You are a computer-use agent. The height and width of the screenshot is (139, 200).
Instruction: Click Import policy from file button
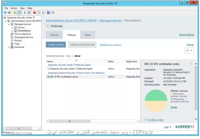coord(82,45)
